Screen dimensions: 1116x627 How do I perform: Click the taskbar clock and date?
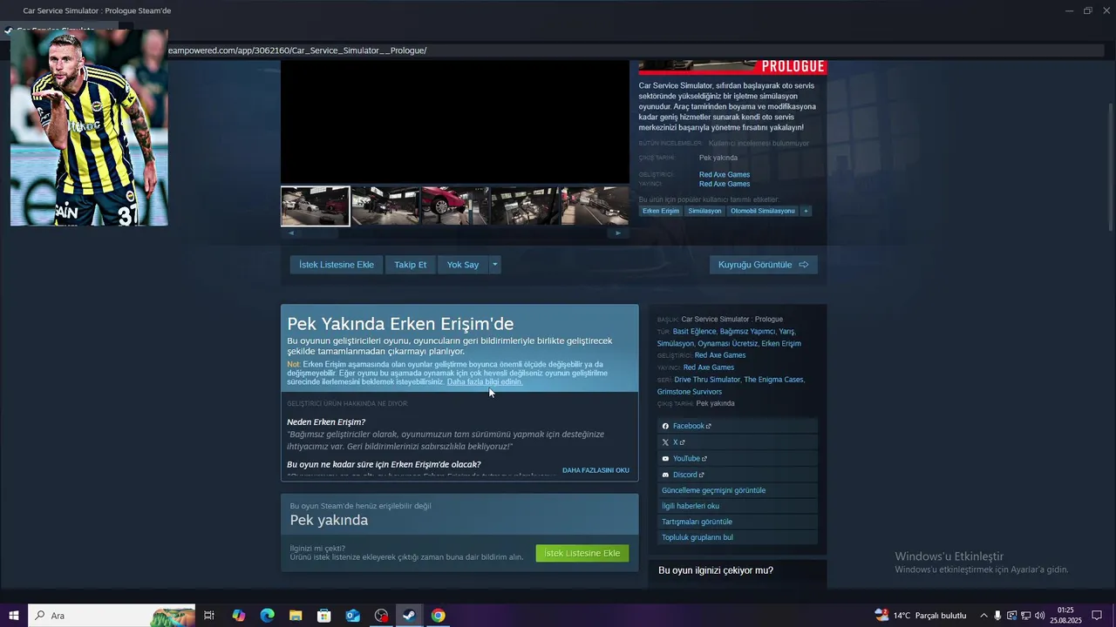[1065, 616]
